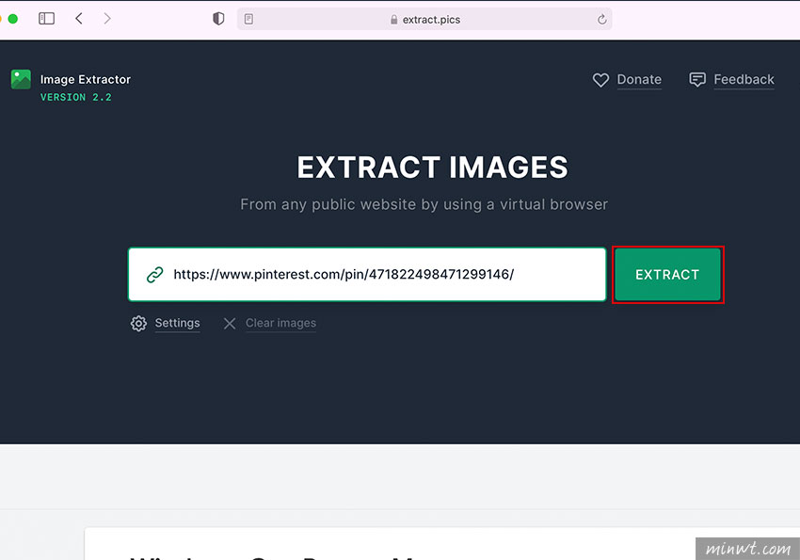Click the link chain icon in URL field

click(154, 275)
